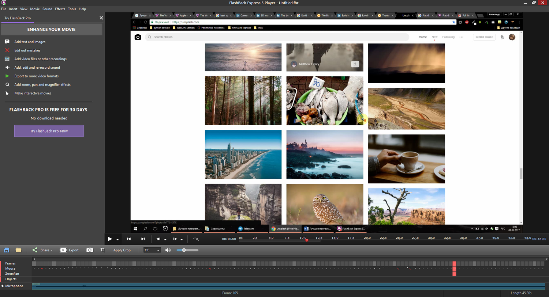Open the Sound menu

(47, 9)
